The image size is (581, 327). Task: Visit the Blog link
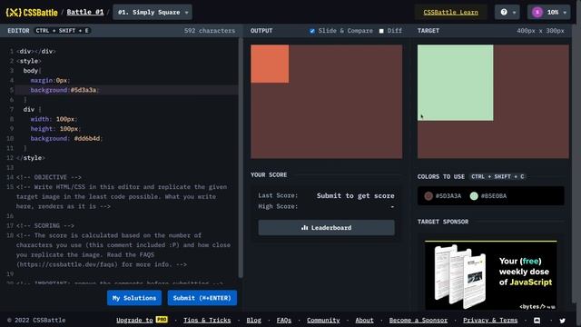coord(254,320)
